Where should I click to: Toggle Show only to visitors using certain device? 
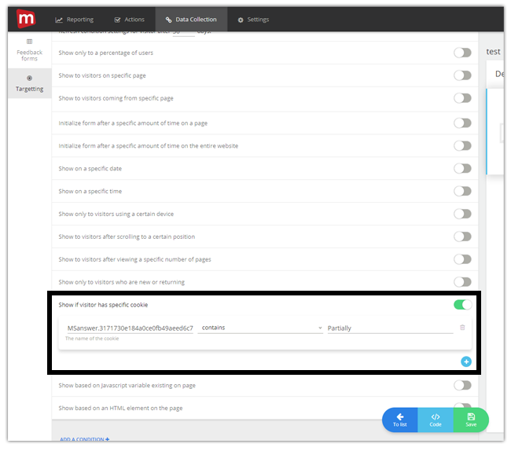click(462, 214)
